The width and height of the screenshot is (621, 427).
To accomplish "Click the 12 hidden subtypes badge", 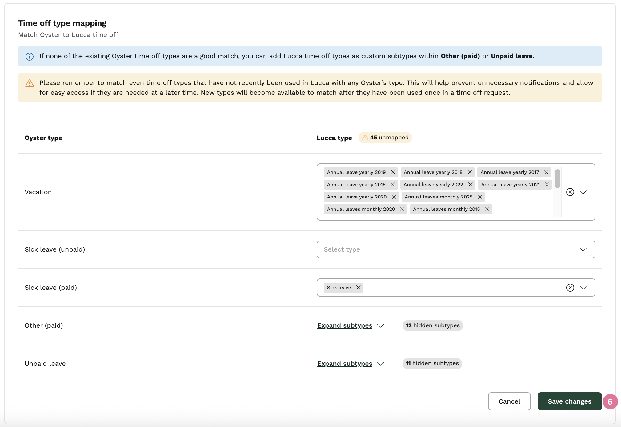I will click(x=433, y=325).
